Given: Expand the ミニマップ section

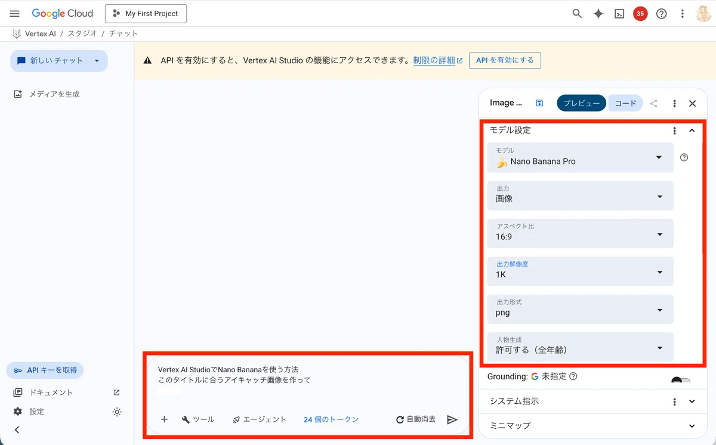Looking at the screenshot, I should tap(692, 426).
